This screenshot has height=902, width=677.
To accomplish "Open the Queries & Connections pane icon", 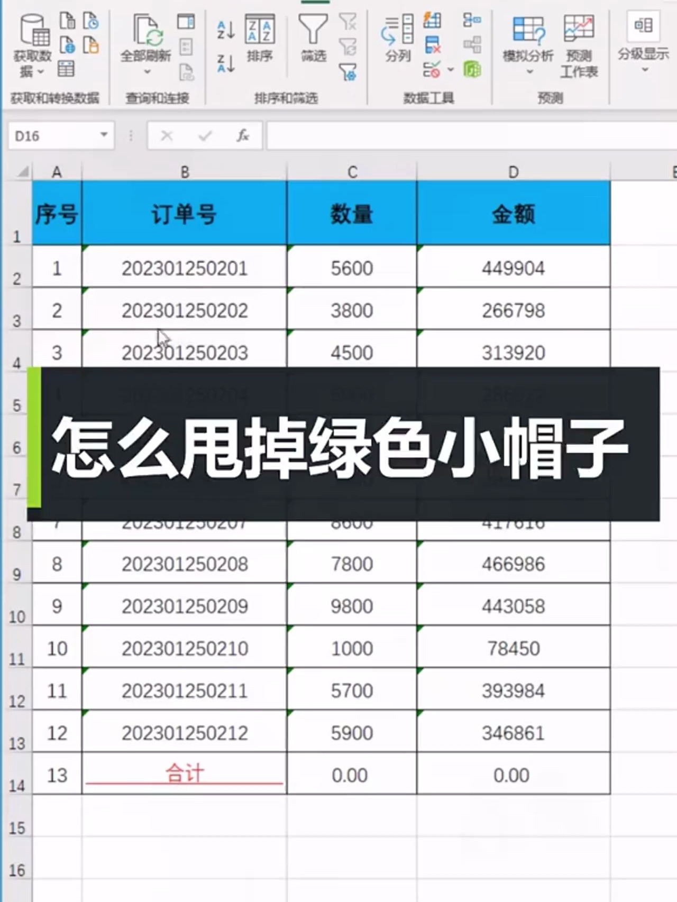I will point(186,22).
